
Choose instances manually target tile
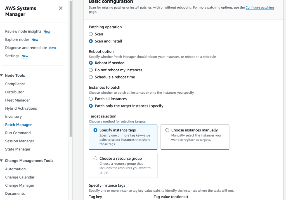(195, 137)
